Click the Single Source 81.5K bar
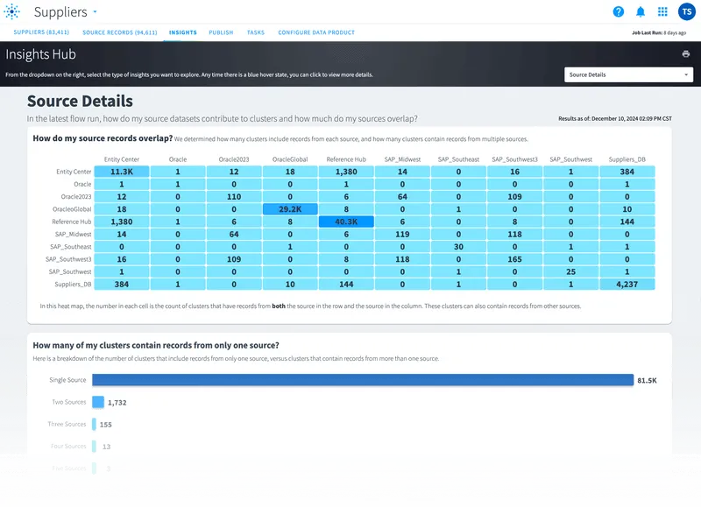The width and height of the screenshot is (701, 507). point(363,380)
